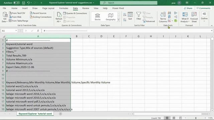The width and height of the screenshot is (214, 120).
Task: Click the Select All corner triangle
Action: pyautogui.click(x=4, y=36)
